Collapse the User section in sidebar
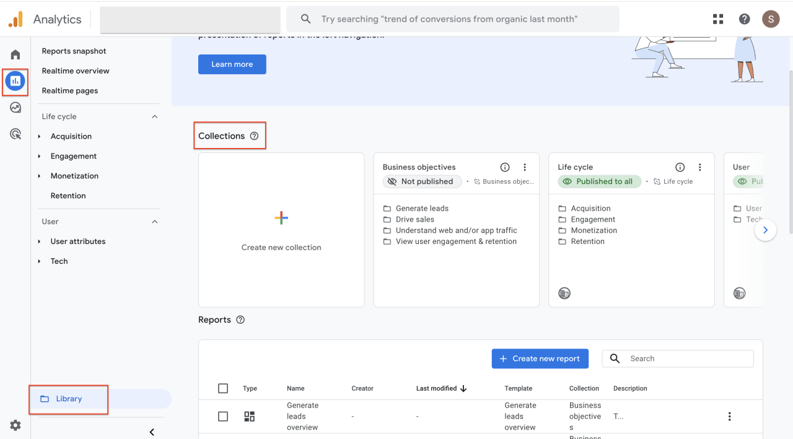 click(x=155, y=222)
